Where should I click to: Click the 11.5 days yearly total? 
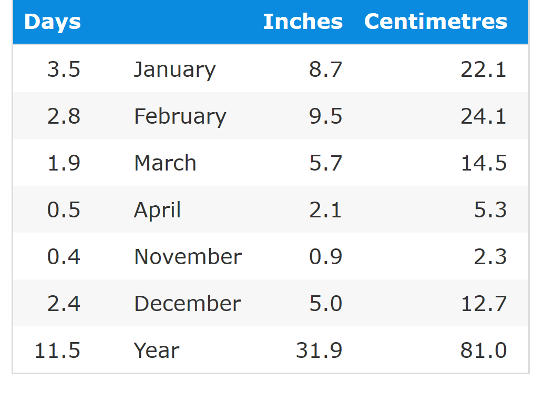(58, 351)
